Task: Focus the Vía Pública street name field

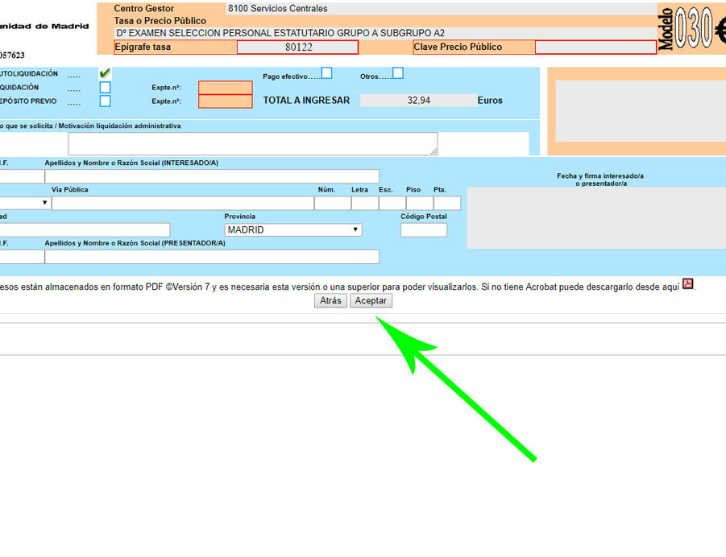Action: 182,203
